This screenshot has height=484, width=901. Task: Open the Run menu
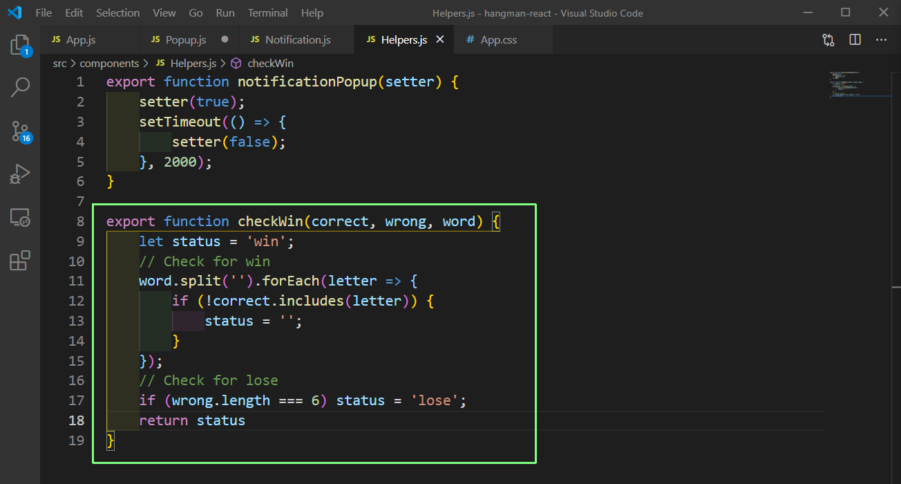point(225,13)
